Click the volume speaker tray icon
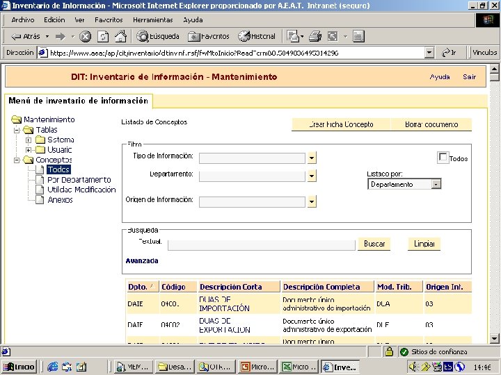This screenshot has height=375, width=501. pyautogui.click(x=413, y=367)
